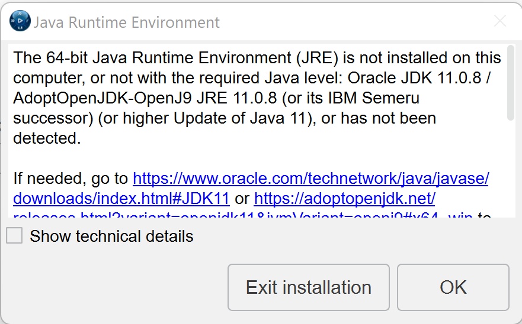Click the 'Java Runtime Environment' title bar text

coord(126,22)
